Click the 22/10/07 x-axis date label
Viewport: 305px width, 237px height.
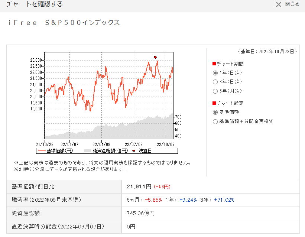[x=166, y=145]
